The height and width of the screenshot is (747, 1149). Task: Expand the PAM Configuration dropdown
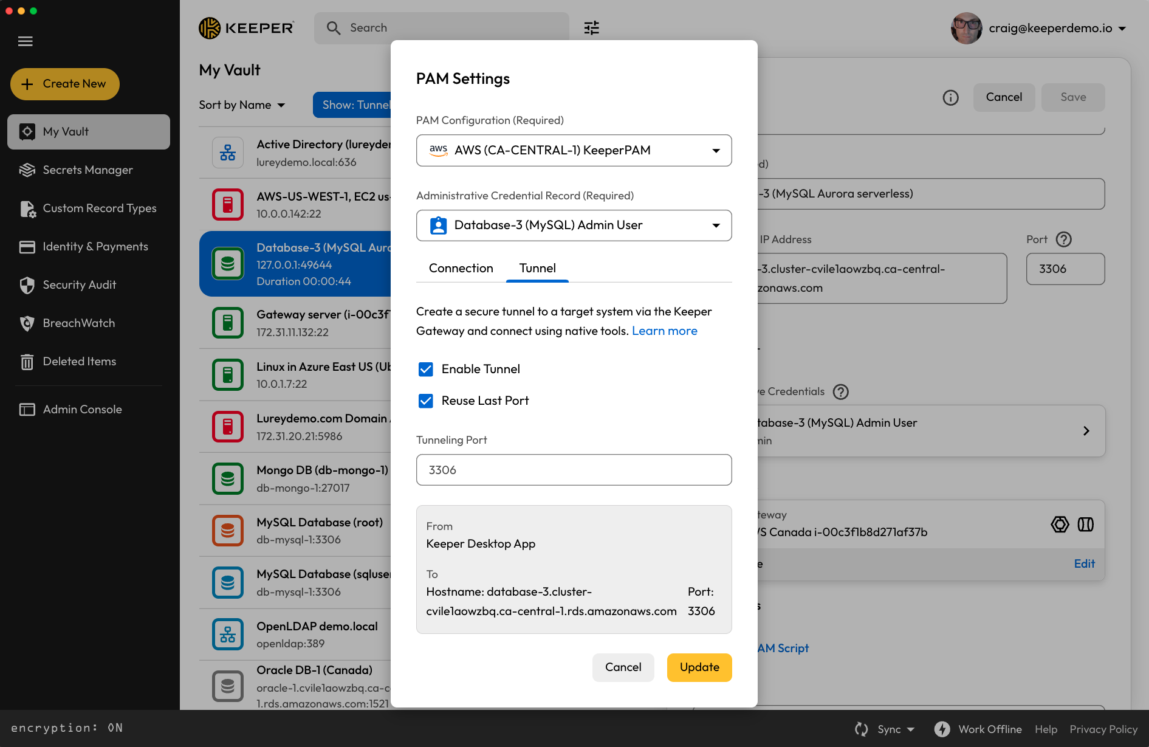[574, 151]
